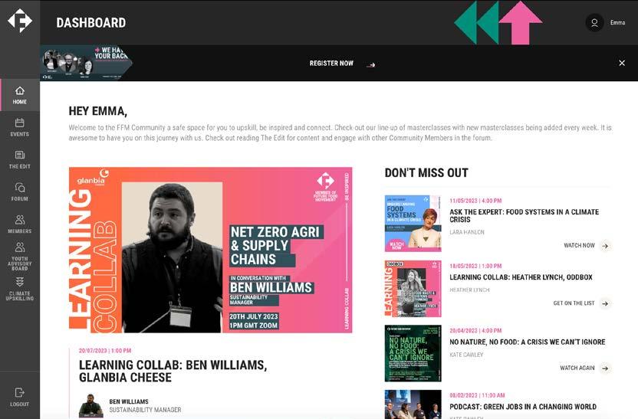The image size is (638, 419).
Task: Dismiss the Register Now banner
Action: [x=622, y=63]
